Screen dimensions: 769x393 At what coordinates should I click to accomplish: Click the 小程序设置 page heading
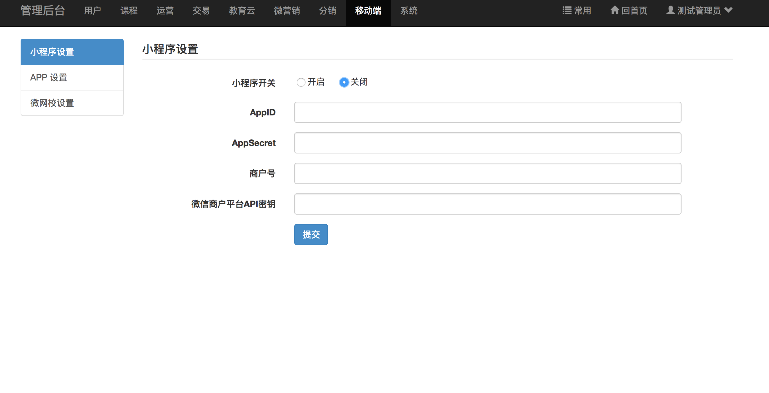tap(170, 49)
